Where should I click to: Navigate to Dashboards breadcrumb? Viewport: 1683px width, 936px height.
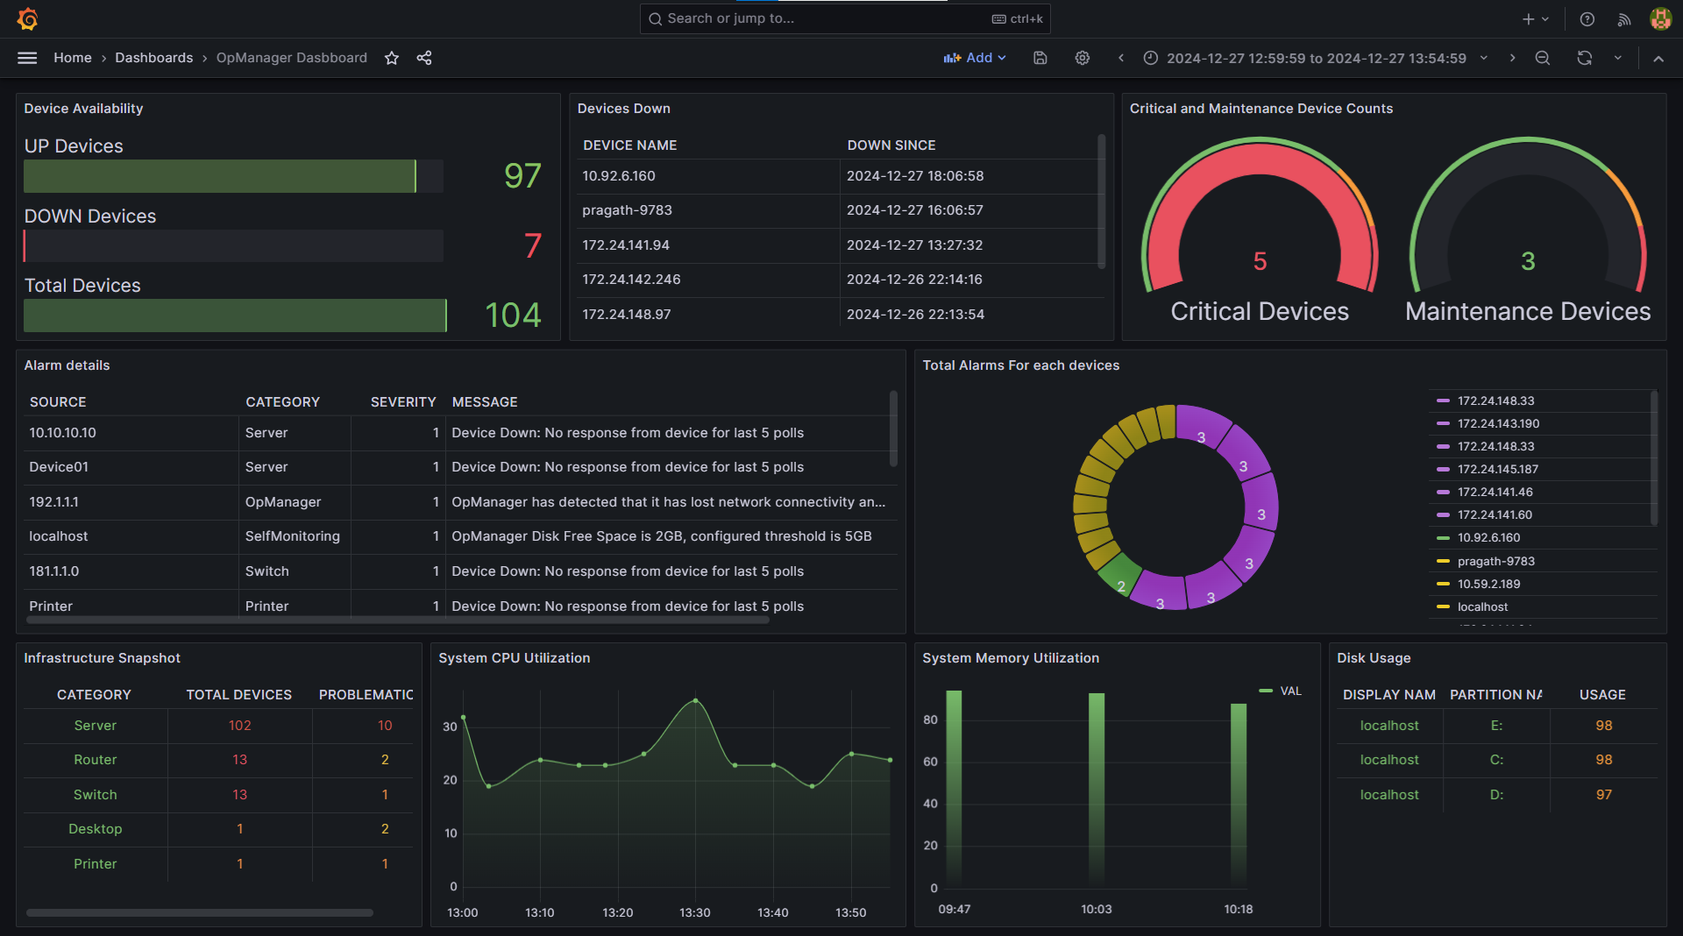153,58
